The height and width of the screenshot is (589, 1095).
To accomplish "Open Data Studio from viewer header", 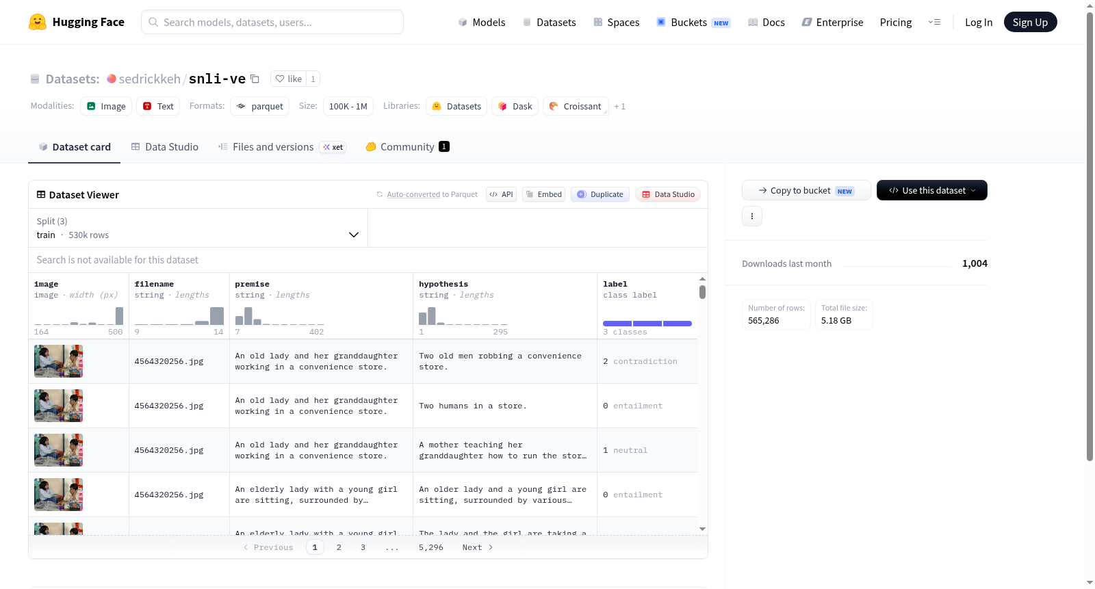I will point(668,194).
